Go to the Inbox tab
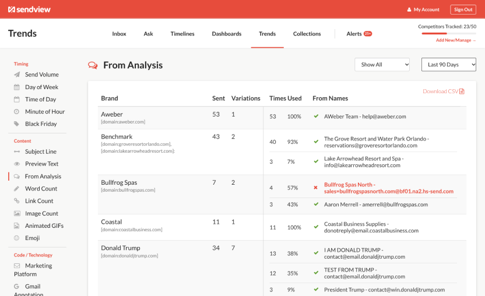 119,34
